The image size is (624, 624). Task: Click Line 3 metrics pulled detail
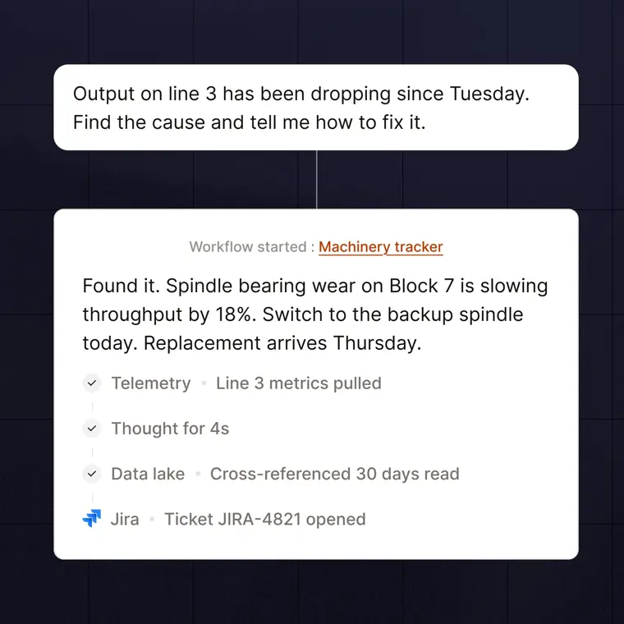pos(299,383)
